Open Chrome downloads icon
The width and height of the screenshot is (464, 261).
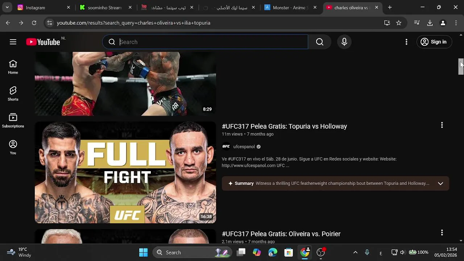tap(430, 23)
